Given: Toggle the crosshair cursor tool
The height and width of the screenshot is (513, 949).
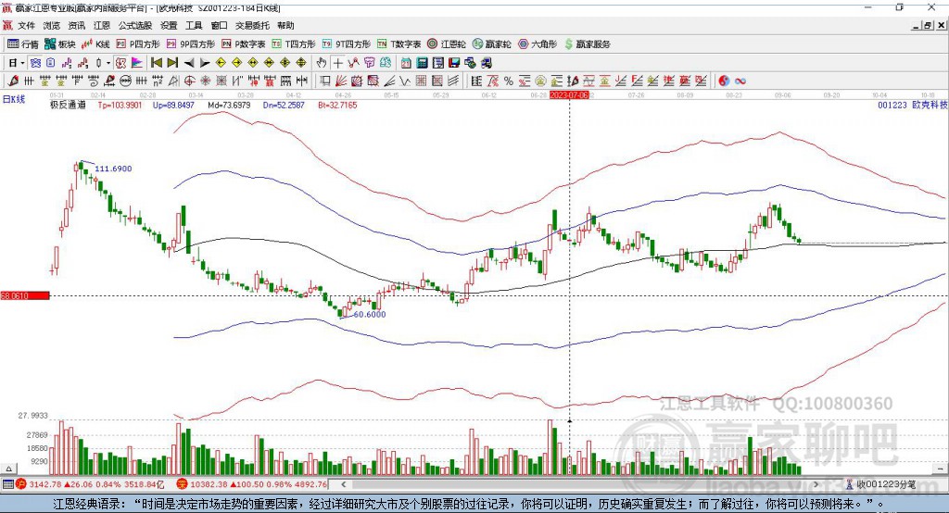Looking at the screenshot, I should 337,63.
